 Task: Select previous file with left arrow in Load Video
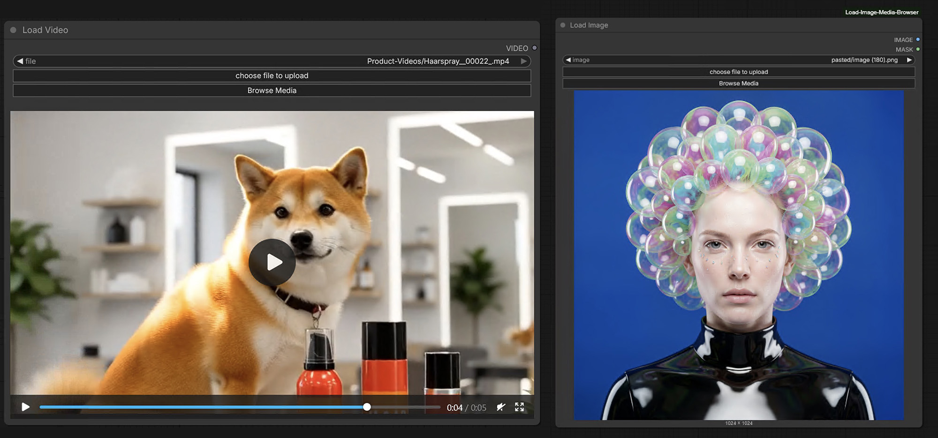click(20, 61)
